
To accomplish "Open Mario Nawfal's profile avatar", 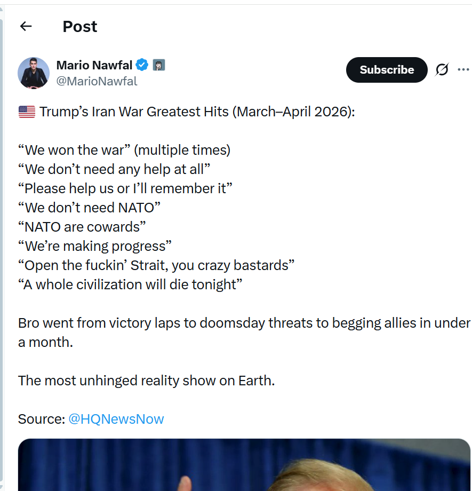I will [x=34, y=73].
